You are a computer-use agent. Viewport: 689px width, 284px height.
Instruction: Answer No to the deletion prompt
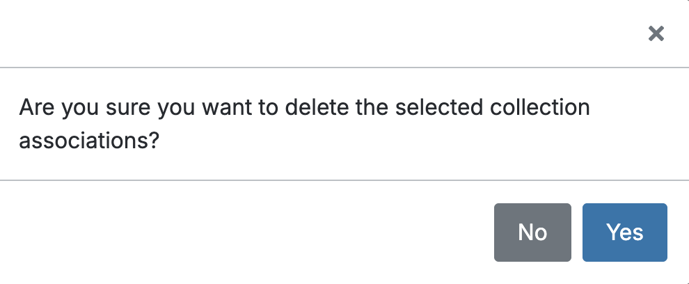(x=532, y=232)
